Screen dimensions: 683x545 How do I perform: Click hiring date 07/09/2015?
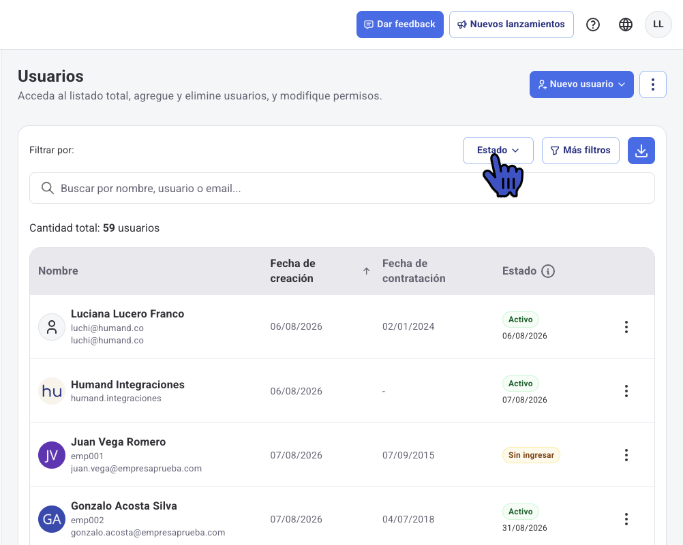coord(408,455)
